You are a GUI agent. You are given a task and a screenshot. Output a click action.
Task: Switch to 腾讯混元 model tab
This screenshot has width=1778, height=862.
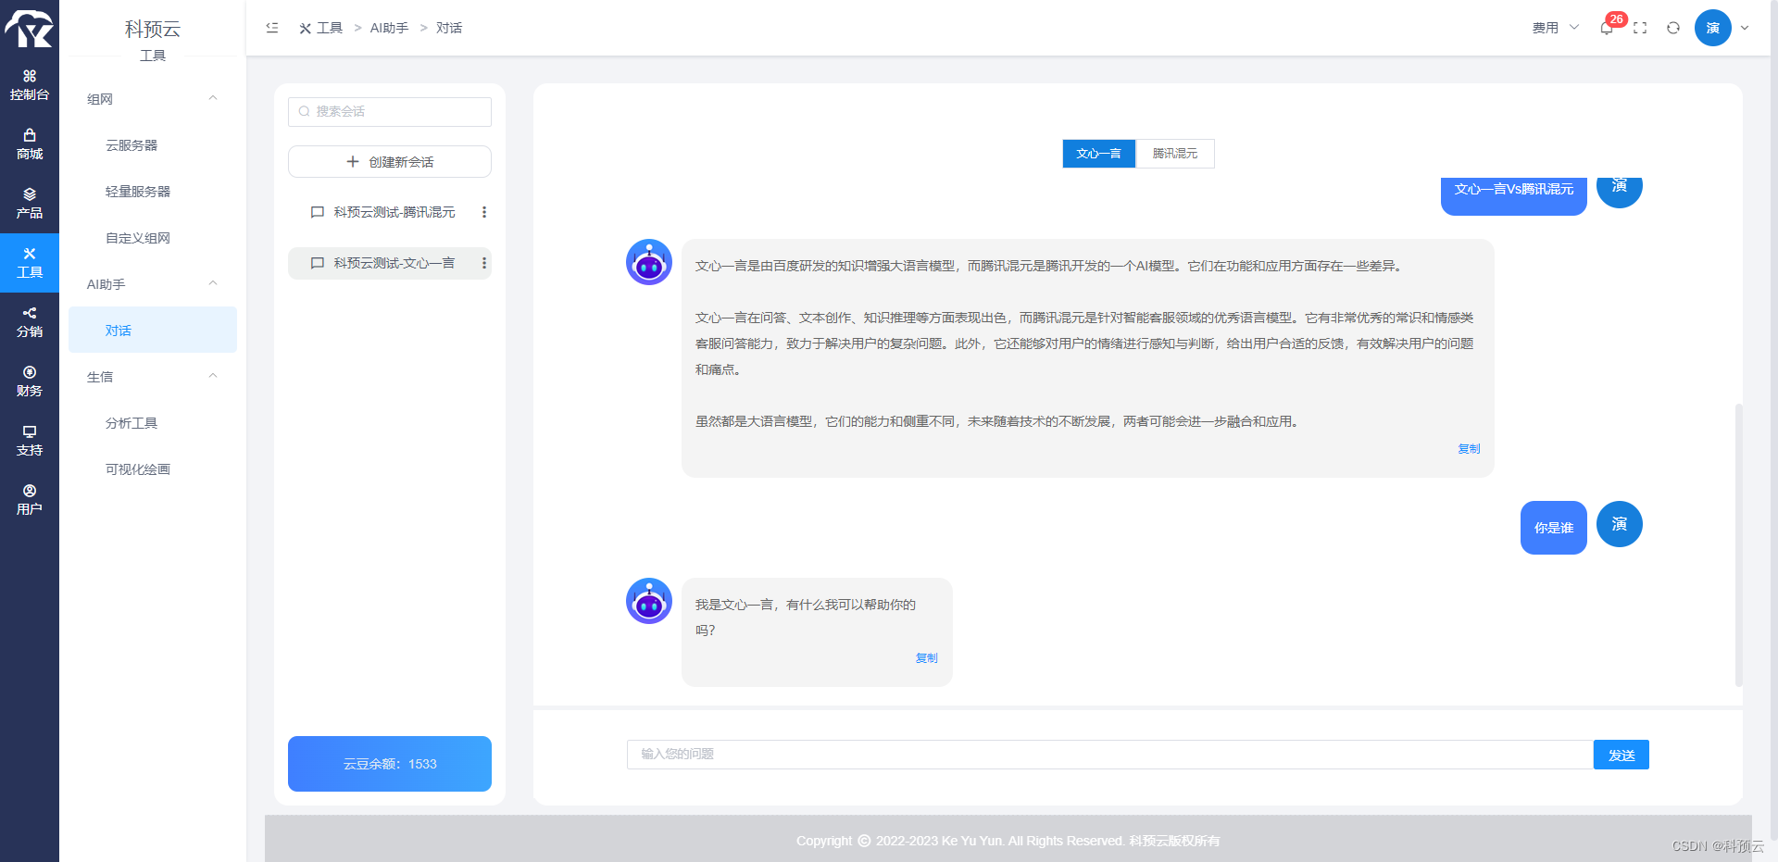[x=1175, y=154]
